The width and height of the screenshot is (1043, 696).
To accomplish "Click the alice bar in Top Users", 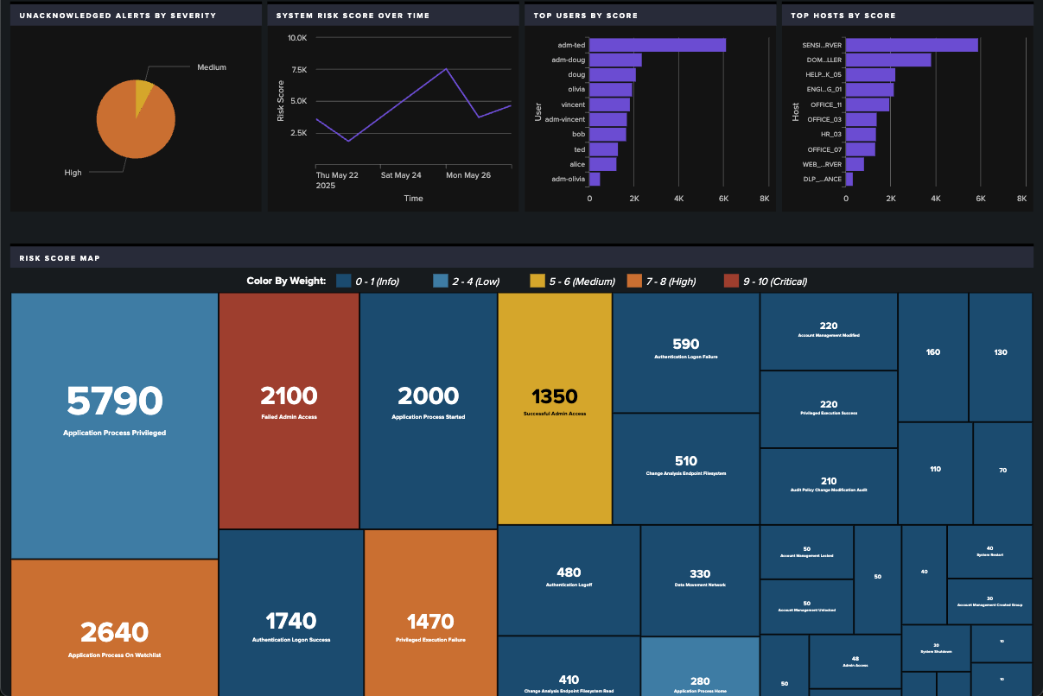I will click(603, 164).
